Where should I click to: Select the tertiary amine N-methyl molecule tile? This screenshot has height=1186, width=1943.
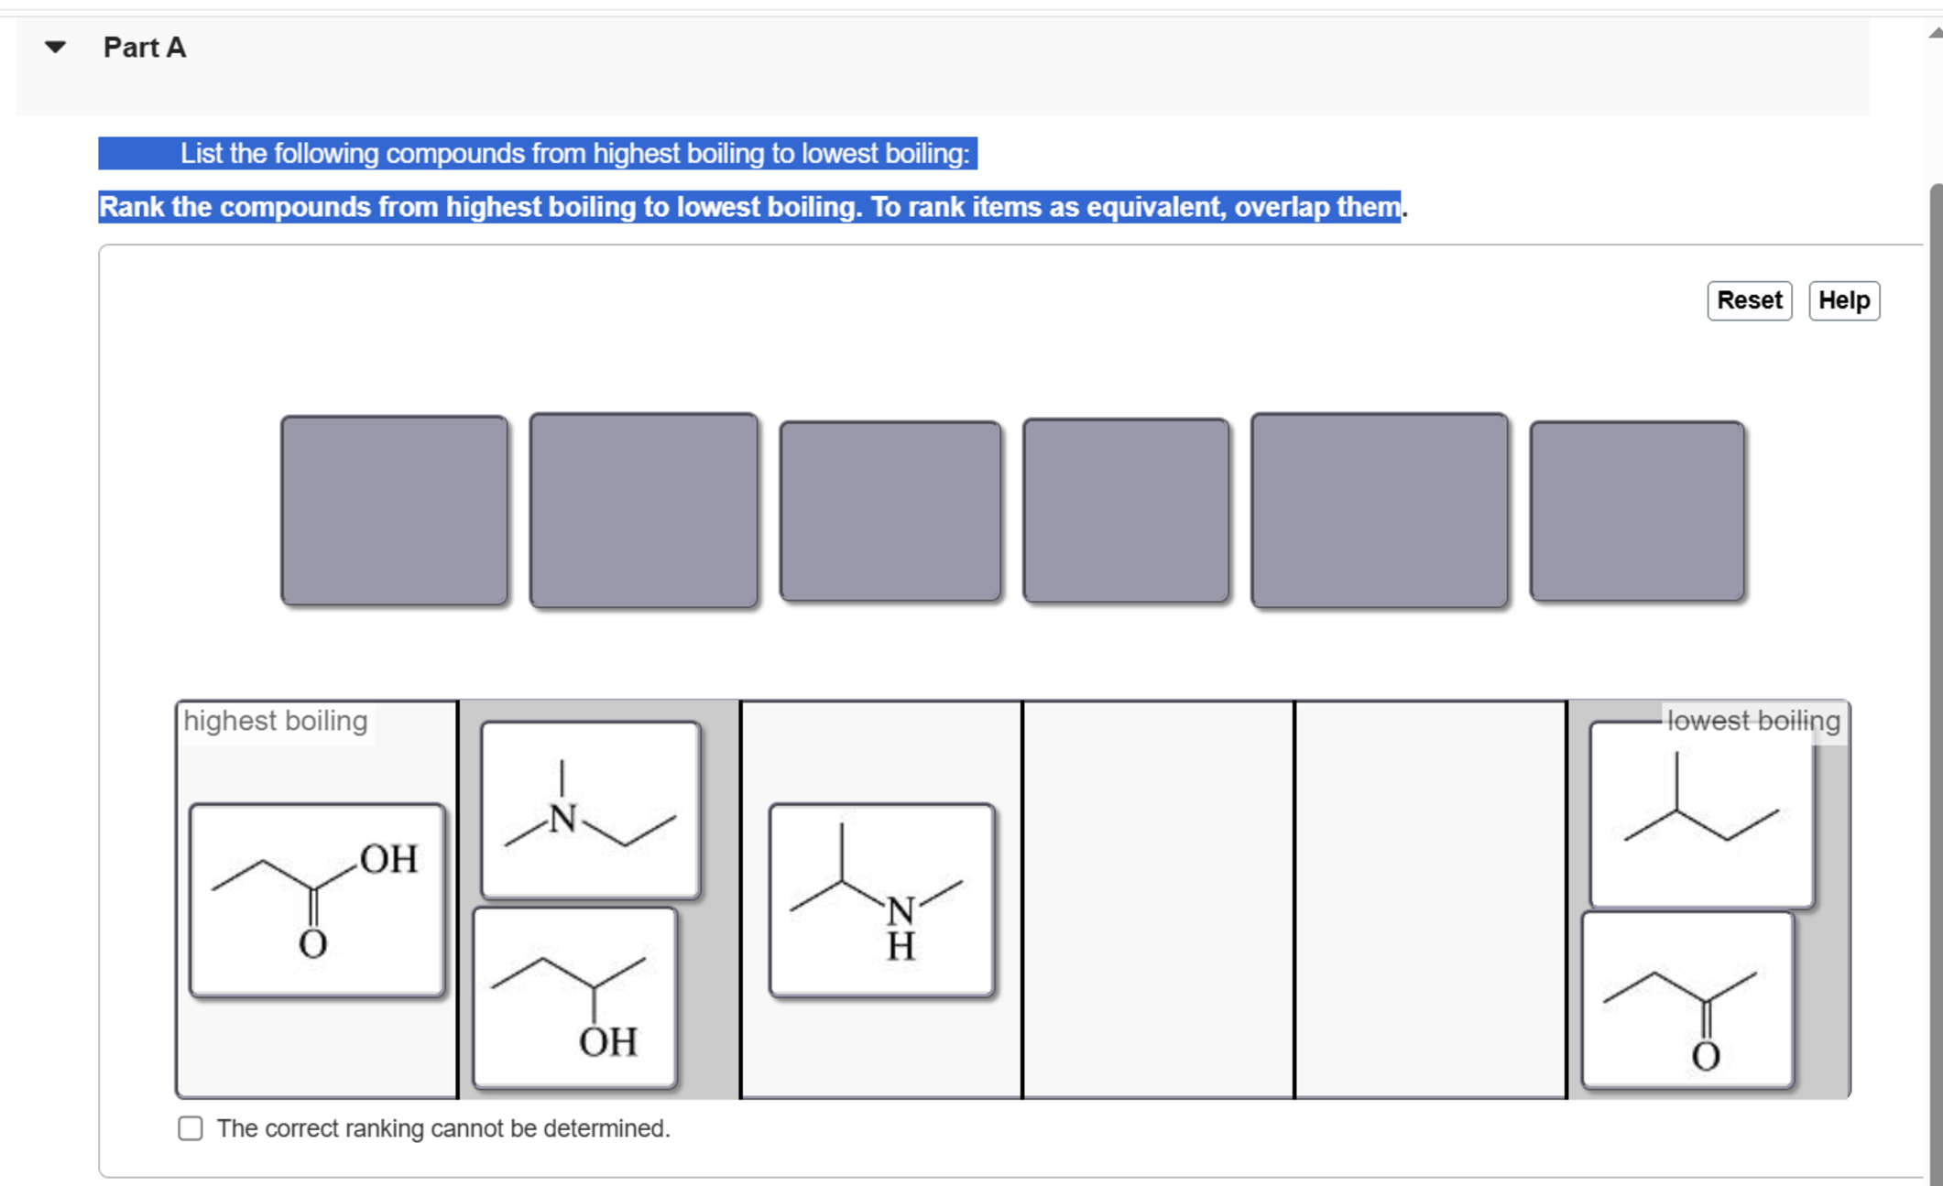point(591,809)
